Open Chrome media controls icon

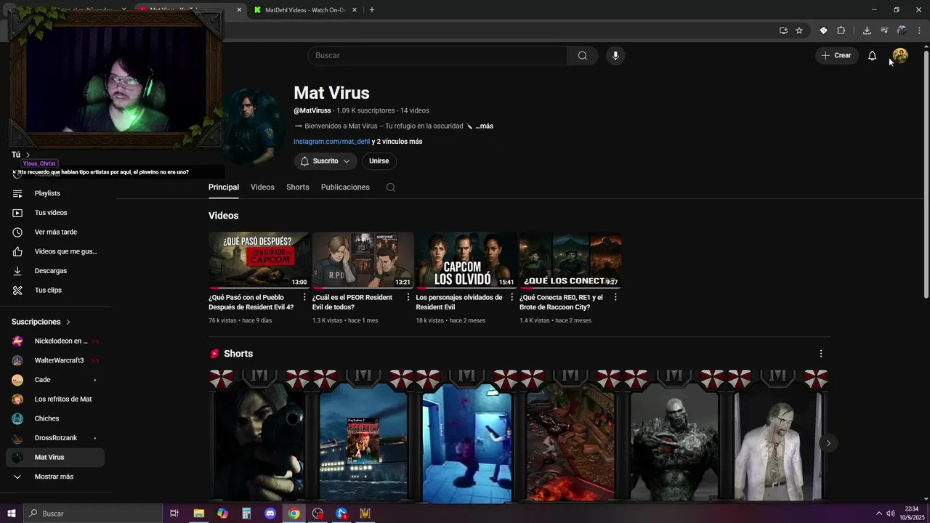(x=884, y=31)
